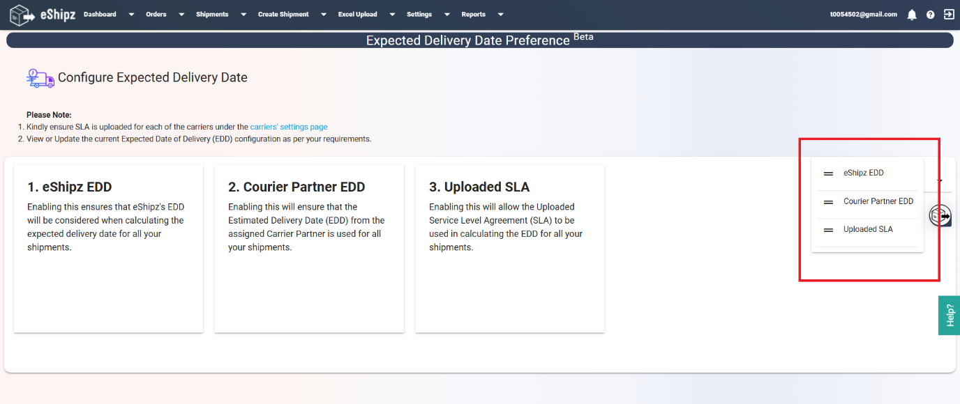Open the Orders menu
The height and width of the screenshot is (404, 960).
click(156, 15)
